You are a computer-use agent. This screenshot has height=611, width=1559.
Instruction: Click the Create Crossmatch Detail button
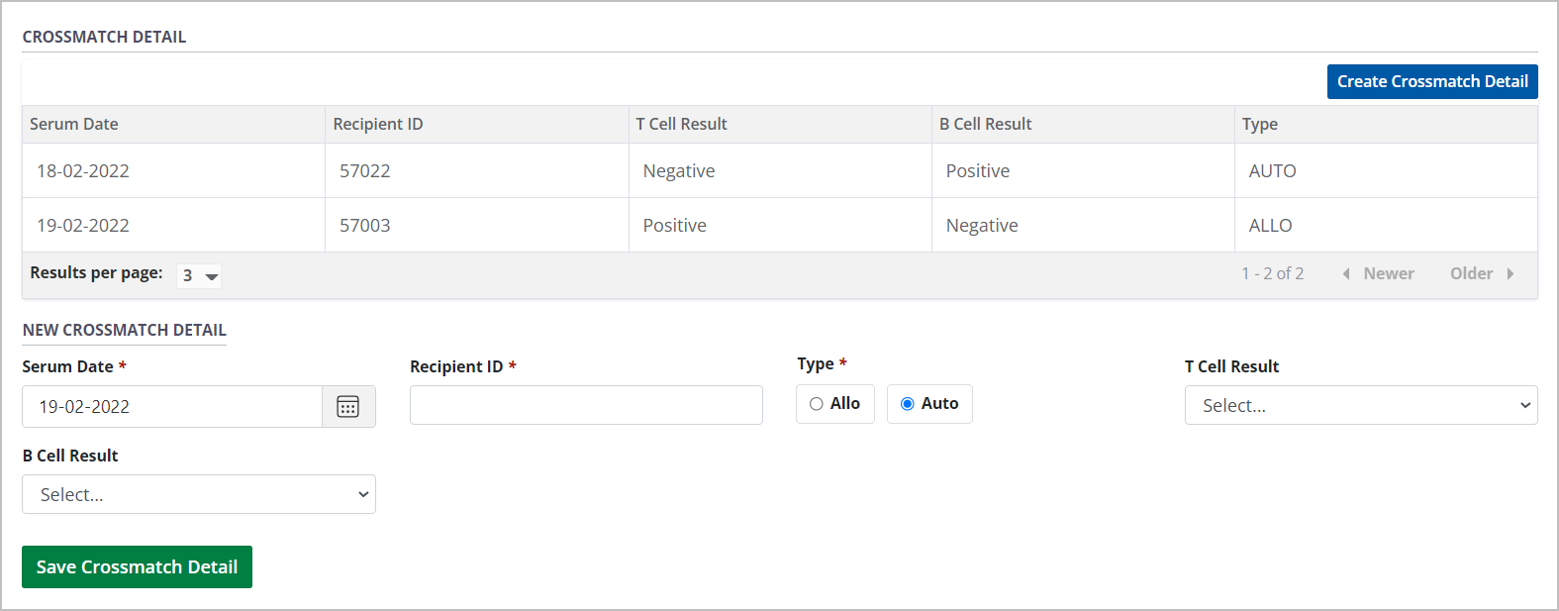pos(1431,82)
